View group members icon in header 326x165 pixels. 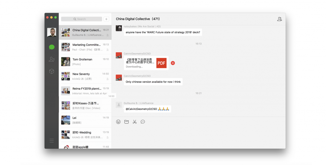pos(280,19)
